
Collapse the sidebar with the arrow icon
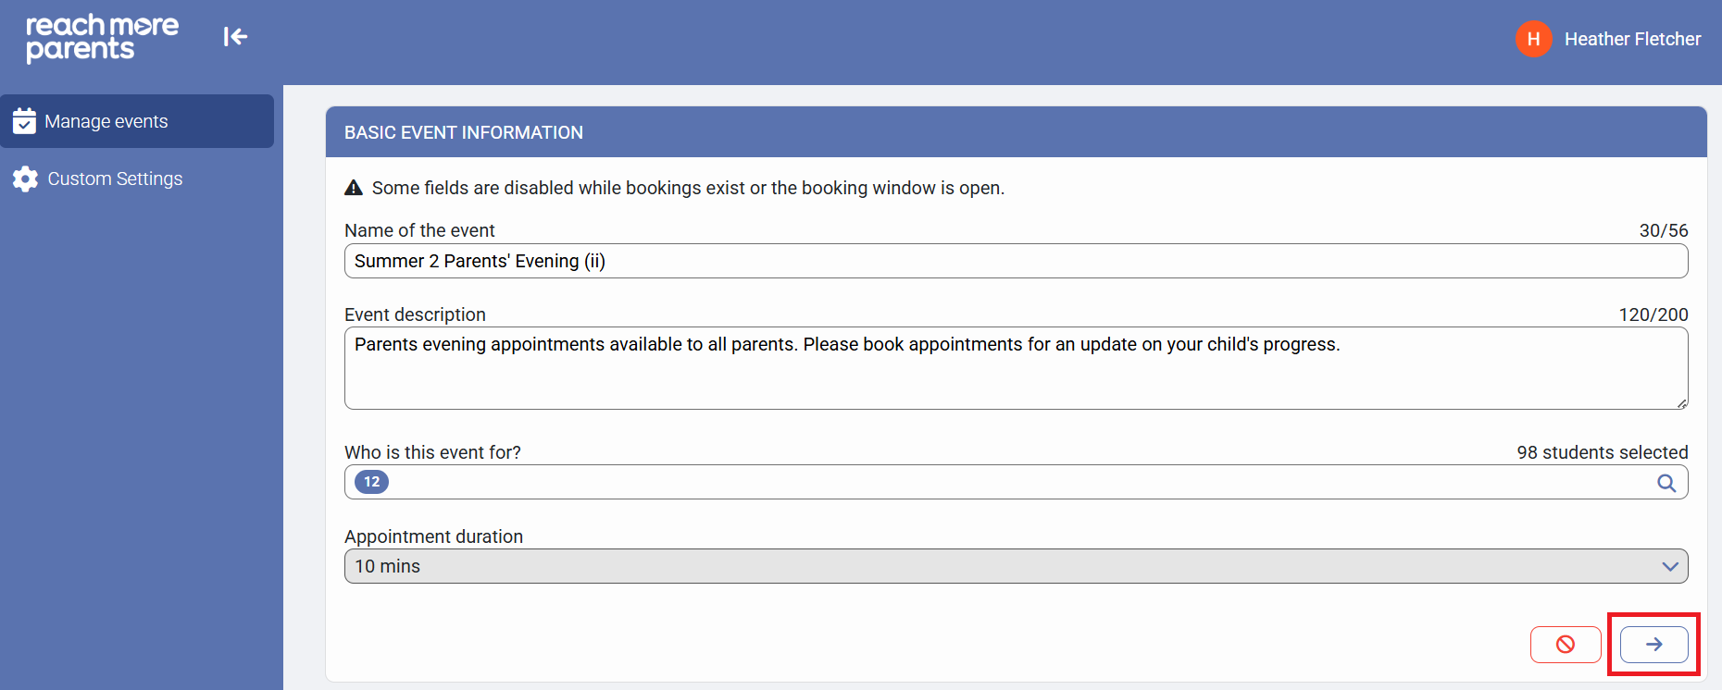click(x=235, y=37)
